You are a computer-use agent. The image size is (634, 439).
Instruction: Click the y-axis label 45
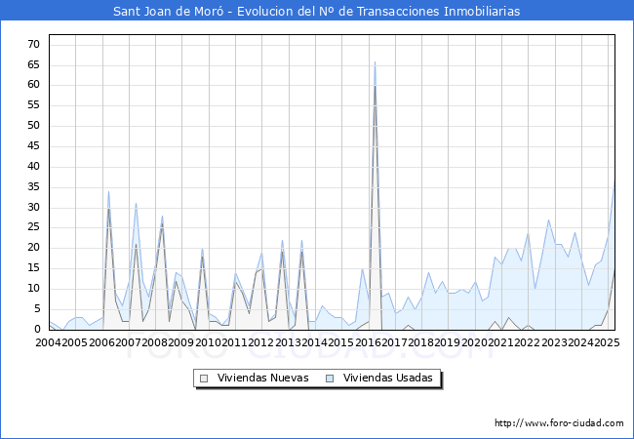coord(34,146)
